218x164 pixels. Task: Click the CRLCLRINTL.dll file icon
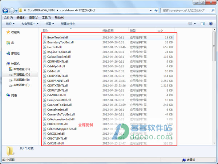[x=45, y=124]
